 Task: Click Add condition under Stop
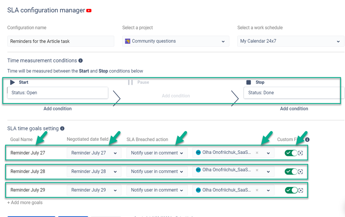[x=294, y=109]
